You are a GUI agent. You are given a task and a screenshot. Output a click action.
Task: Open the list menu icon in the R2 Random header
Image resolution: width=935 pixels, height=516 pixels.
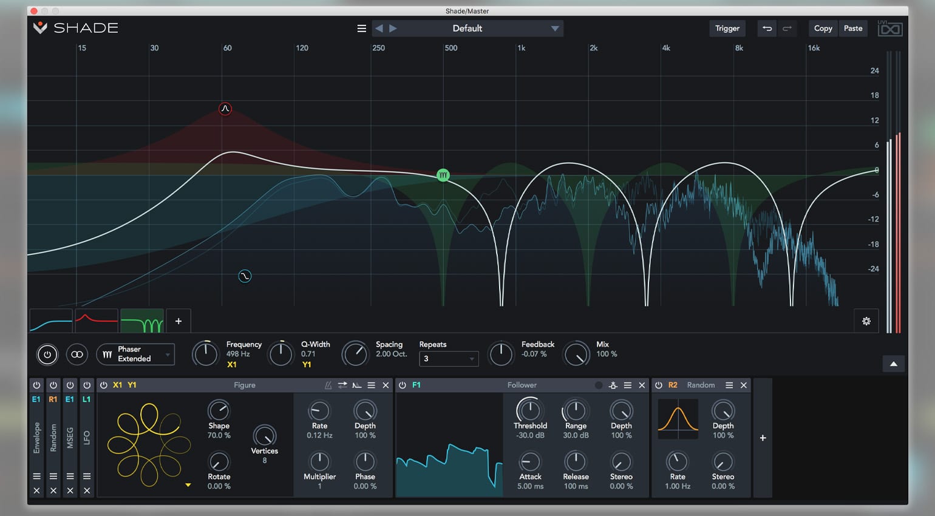[x=729, y=384]
